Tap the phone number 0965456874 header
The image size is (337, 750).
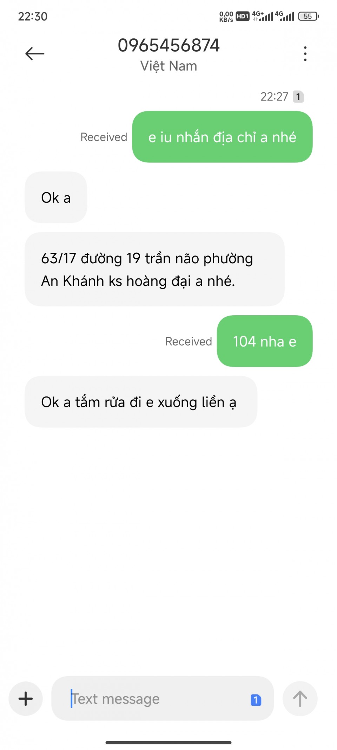[x=169, y=45]
